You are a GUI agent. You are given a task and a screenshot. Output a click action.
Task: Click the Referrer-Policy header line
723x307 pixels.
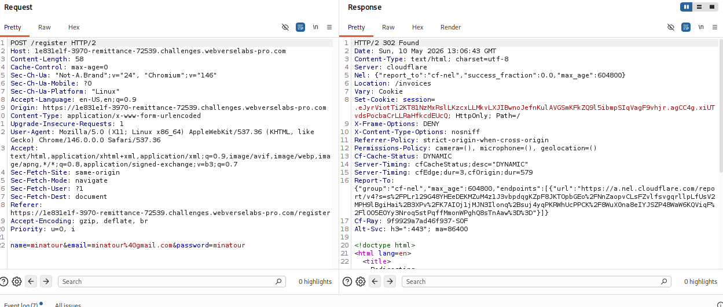pos(452,140)
